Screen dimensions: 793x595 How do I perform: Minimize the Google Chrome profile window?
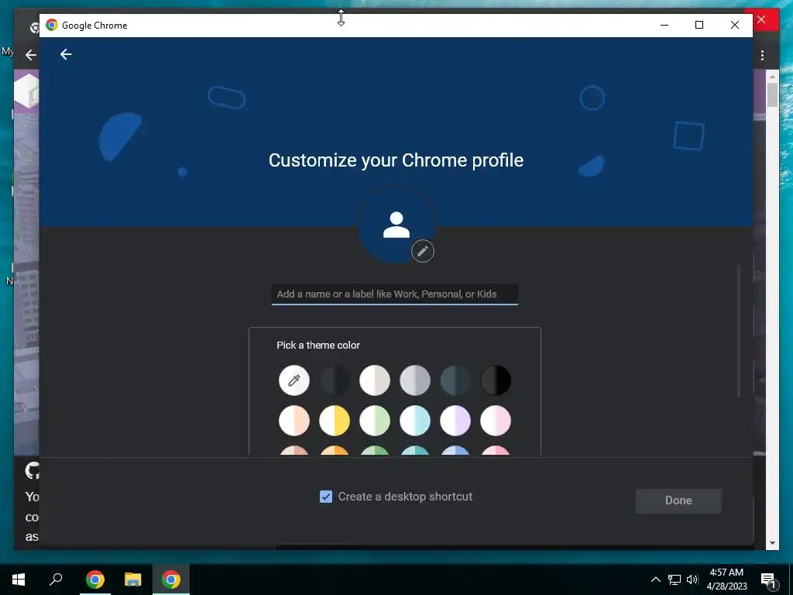[664, 25]
